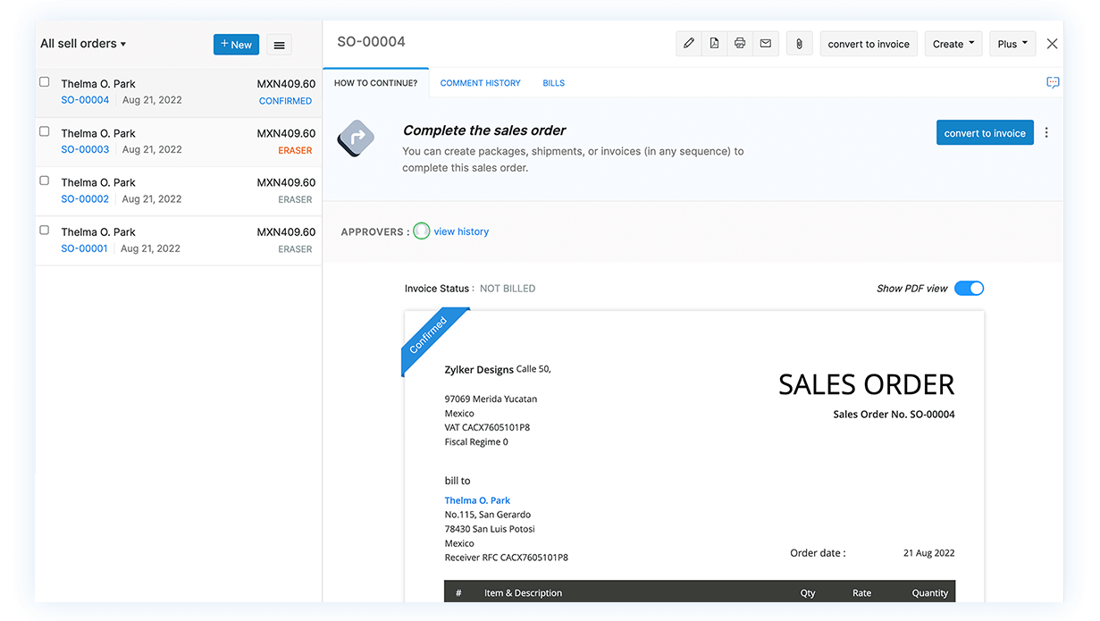Viewport: 1100px width, 621px height.
Task: Check the SO-00004 row checkbox
Action: coord(43,80)
